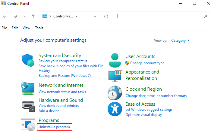This screenshot has height=133, width=211.
Task: Open Hardware and Sound heading
Action: [x=61, y=100]
